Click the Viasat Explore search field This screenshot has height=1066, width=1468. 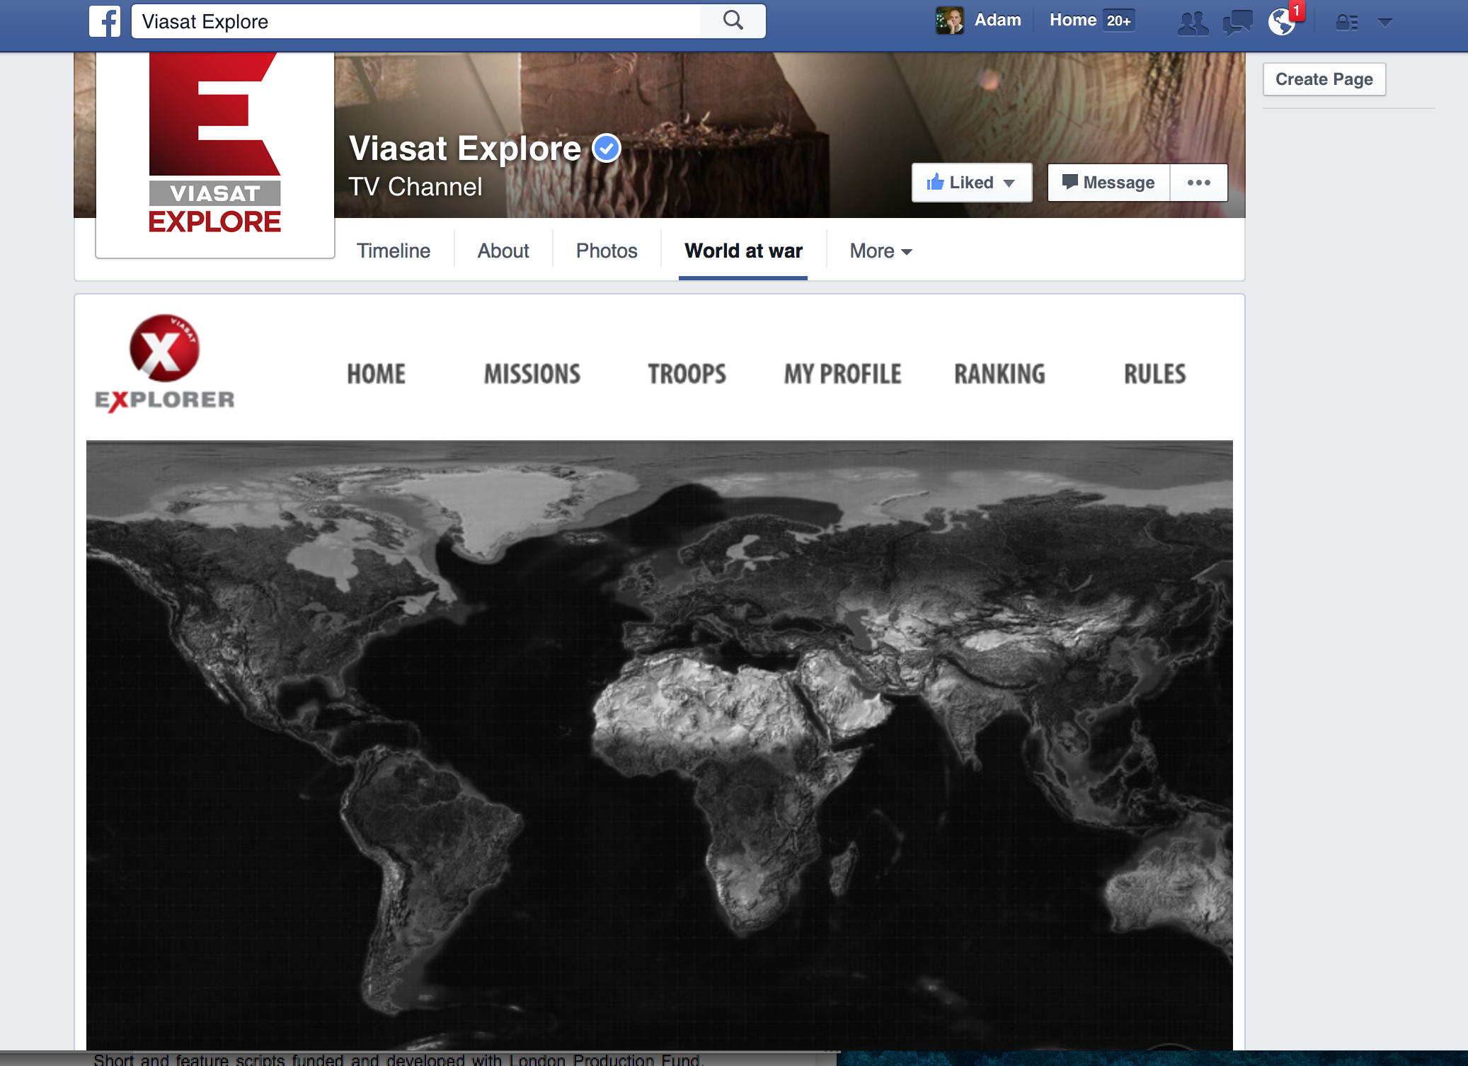(x=416, y=21)
